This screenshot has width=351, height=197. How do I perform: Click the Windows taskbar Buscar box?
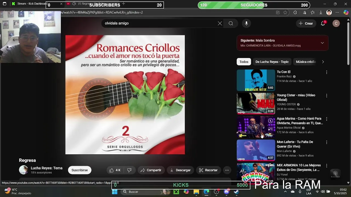click(145, 192)
